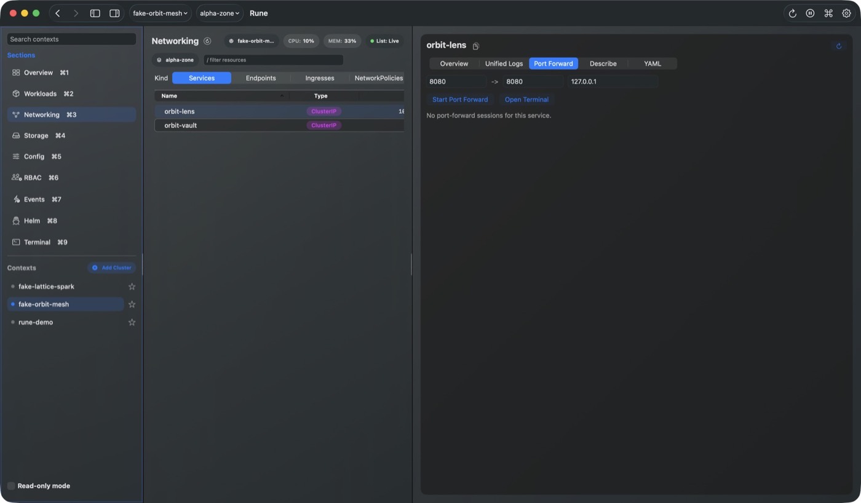Star the fake-lattice-spark context
Screen dimensions: 861x503
(x=132, y=287)
